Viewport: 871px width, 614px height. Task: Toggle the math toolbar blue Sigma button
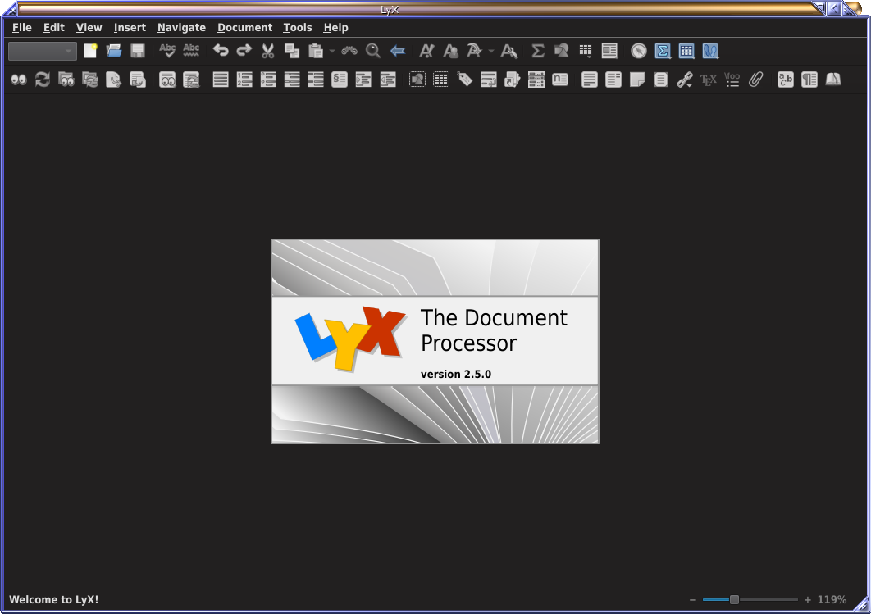coord(663,51)
